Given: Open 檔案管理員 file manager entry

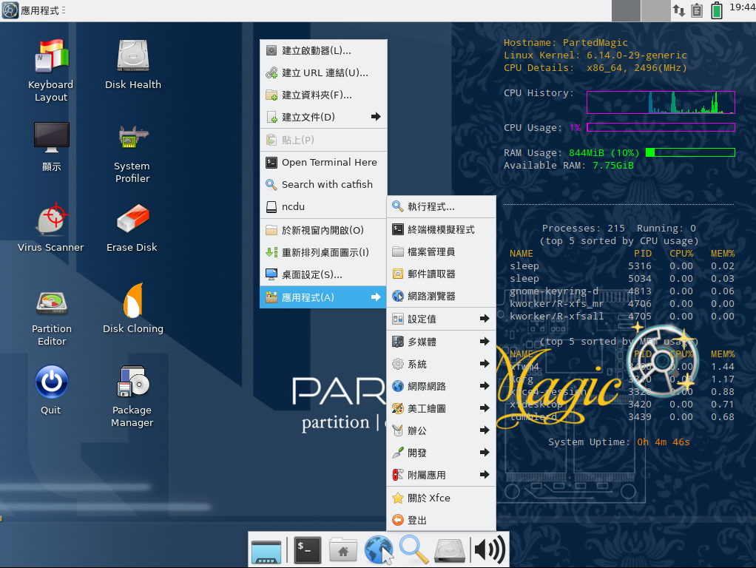Looking at the screenshot, I should [441, 251].
